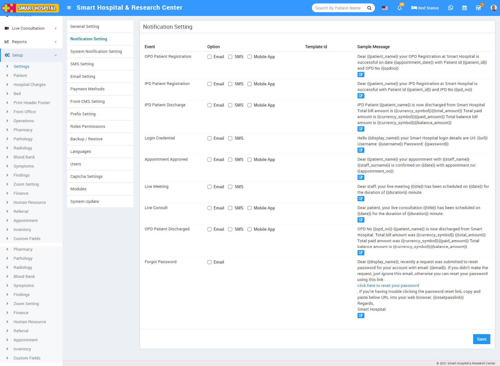Click the Save button
The height and width of the screenshot is (366, 500).
(481, 339)
